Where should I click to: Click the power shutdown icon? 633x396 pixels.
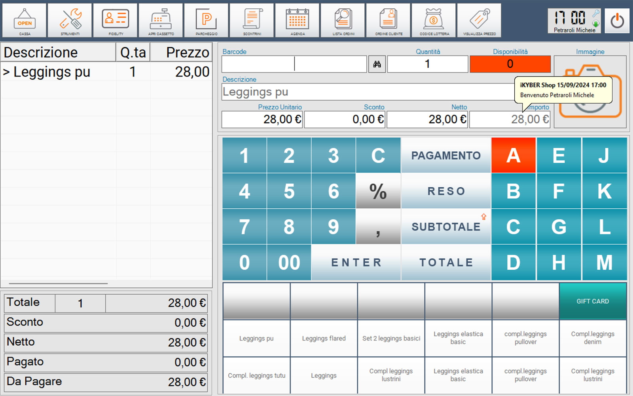(617, 21)
